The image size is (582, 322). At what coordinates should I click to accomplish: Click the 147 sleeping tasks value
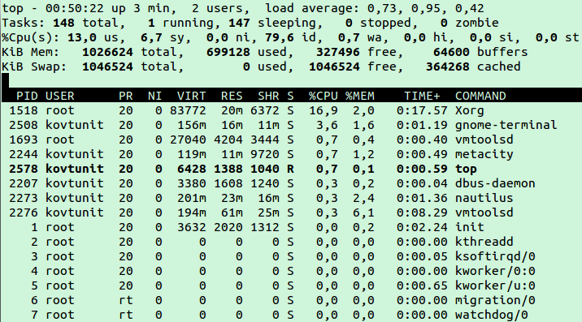(x=239, y=23)
